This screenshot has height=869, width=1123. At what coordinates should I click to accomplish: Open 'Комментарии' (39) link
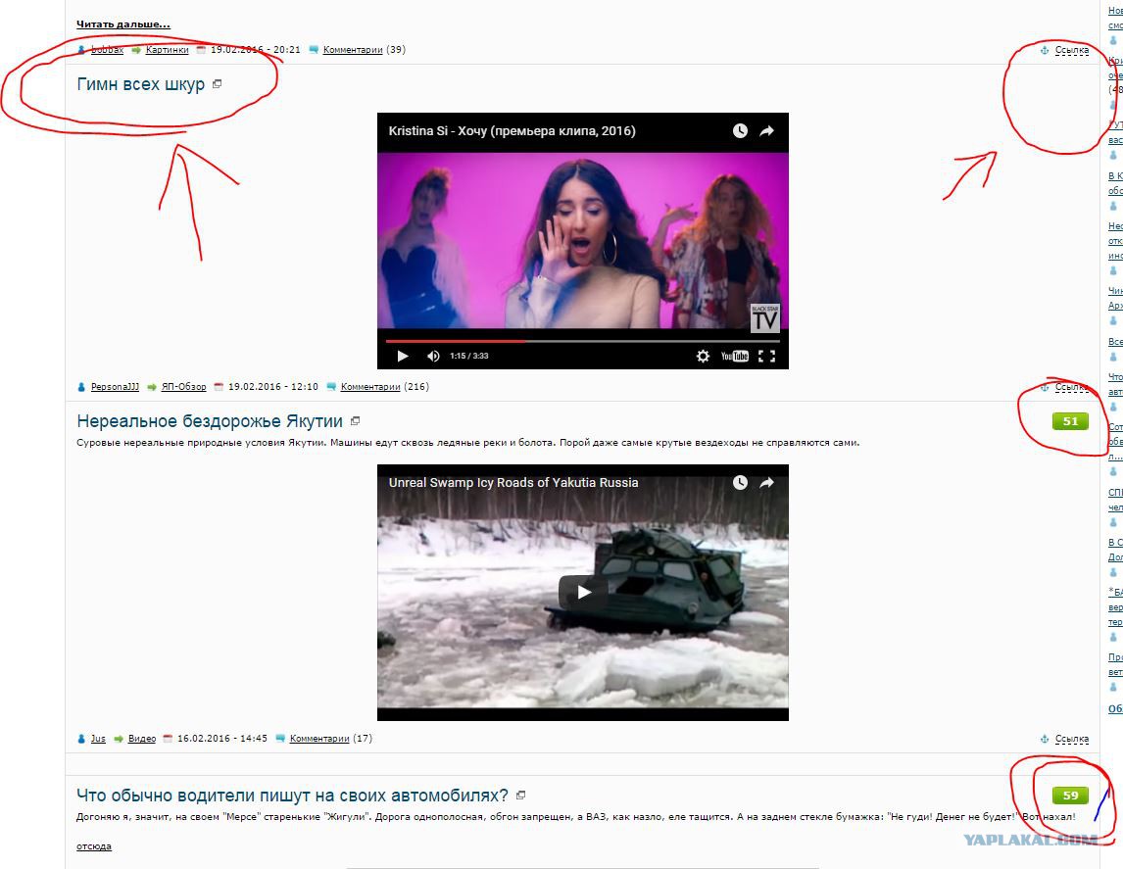(353, 49)
